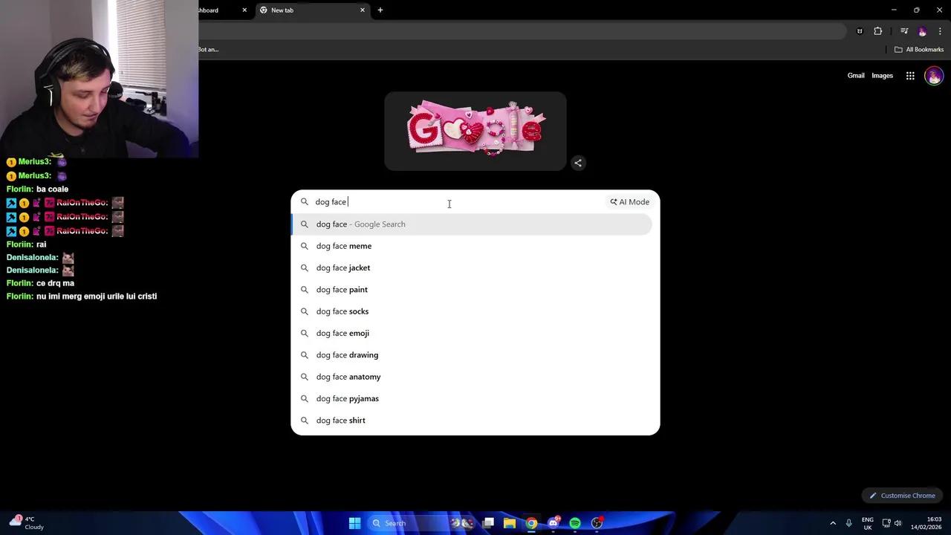Click the Valentine's Google Doodle
This screenshot has height=535, width=951.
coord(475,131)
